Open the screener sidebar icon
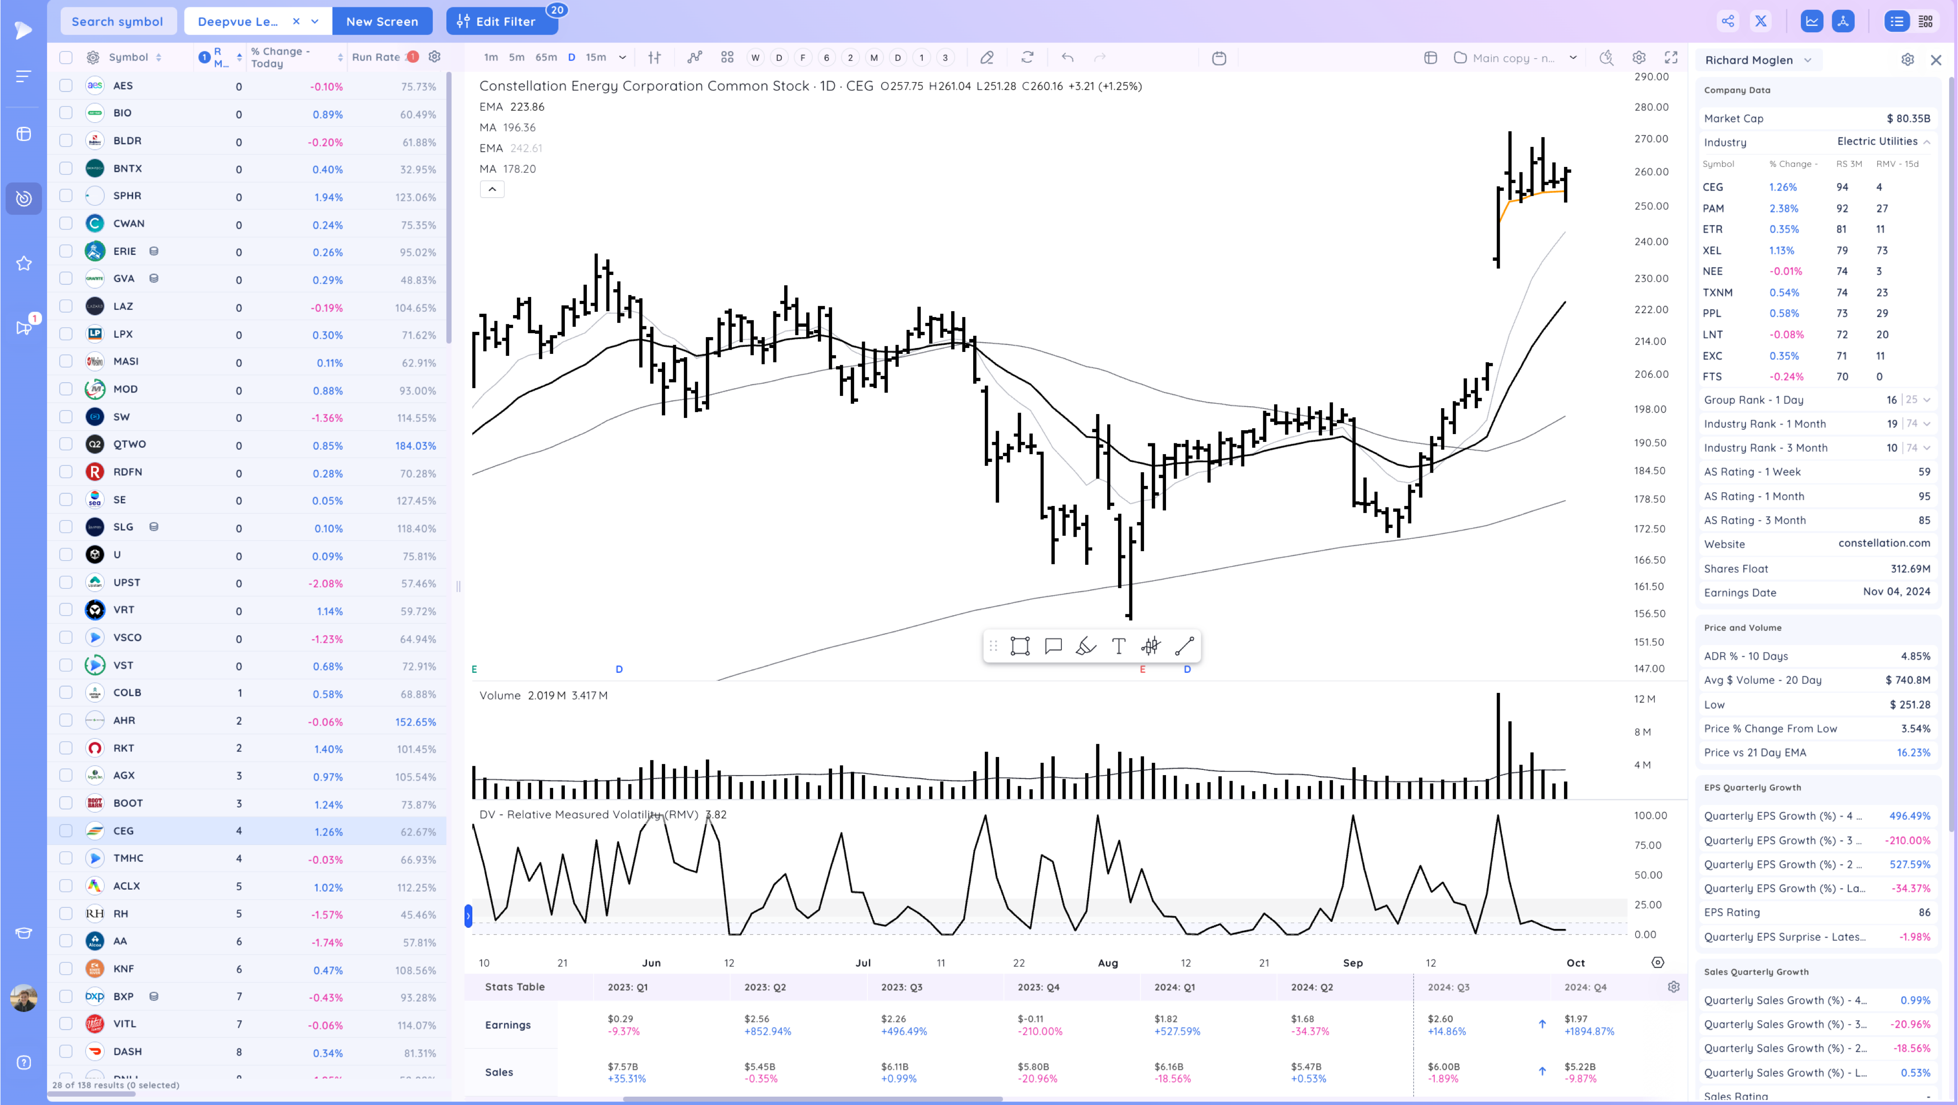Image resolution: width=1958 pixels, height=1105 pixels. [x=23, y=198]
